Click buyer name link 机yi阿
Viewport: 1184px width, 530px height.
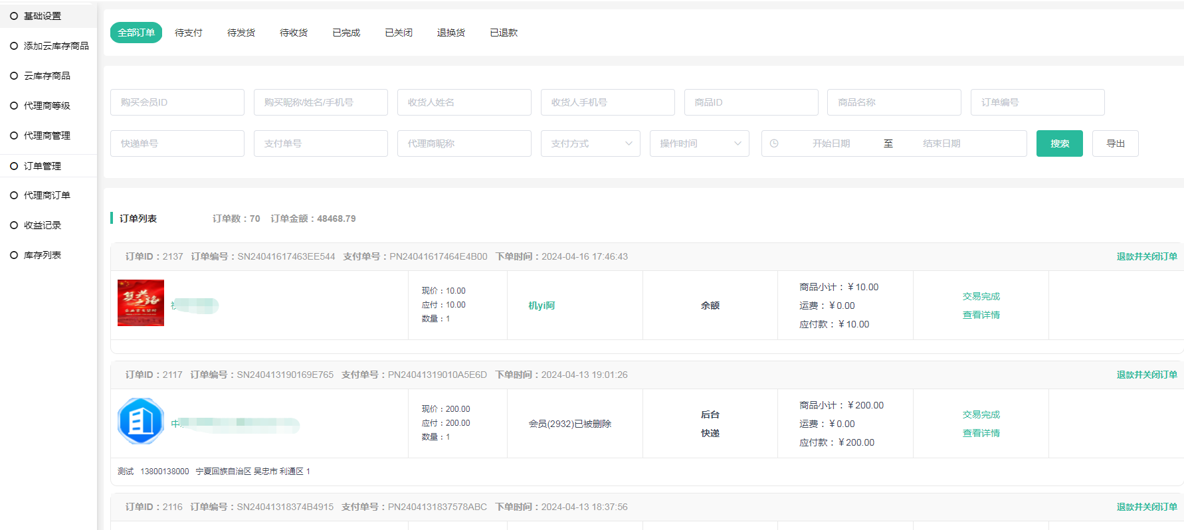click(x=542, y=306)
